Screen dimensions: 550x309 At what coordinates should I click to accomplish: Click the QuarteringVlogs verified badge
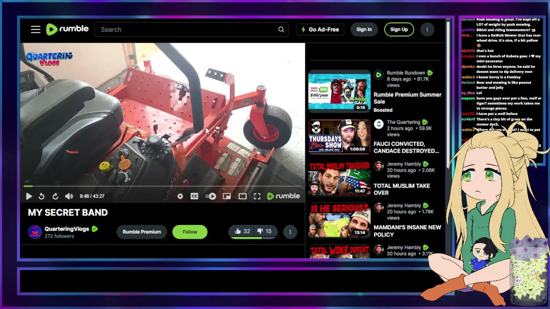click(95, 229)
